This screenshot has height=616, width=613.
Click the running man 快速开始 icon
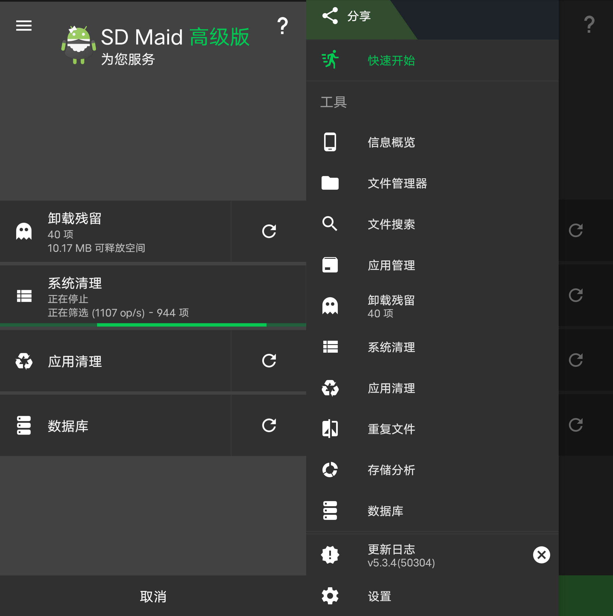click(x=330, y=59)
